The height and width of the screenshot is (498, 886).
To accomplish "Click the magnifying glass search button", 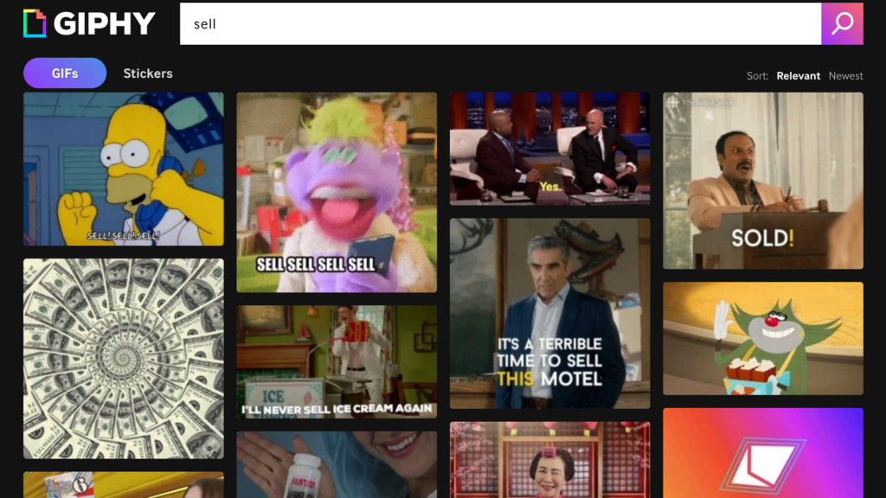I will point(842,23).
